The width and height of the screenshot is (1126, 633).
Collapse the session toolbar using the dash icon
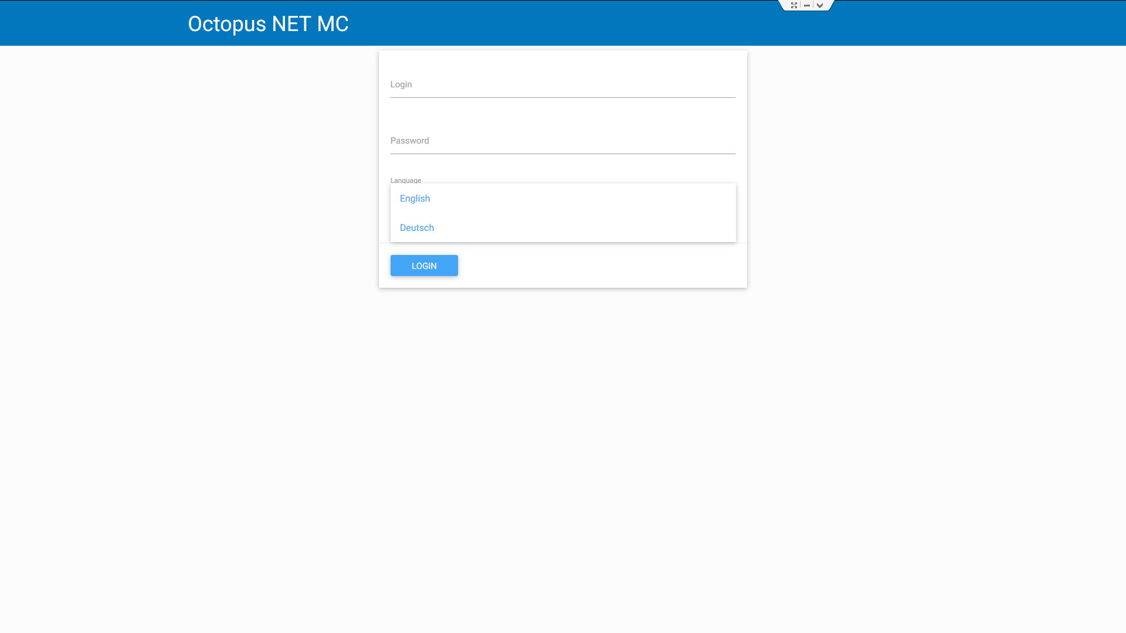(807, 5)
